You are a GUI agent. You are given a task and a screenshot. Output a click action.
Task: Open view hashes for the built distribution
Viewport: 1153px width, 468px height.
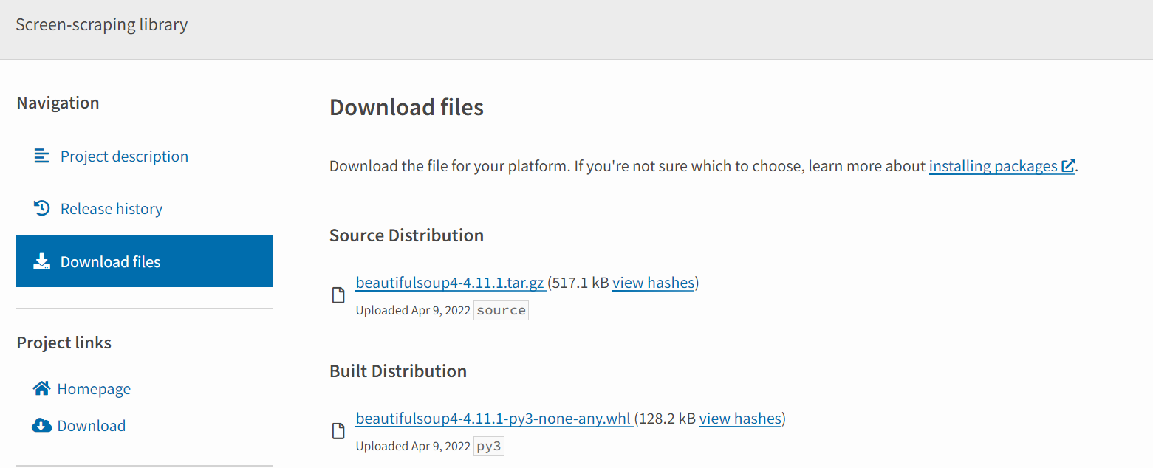click(740, 418)
